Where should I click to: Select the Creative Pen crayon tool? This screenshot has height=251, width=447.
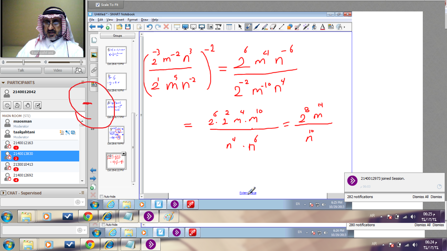(x=265, y=27)
